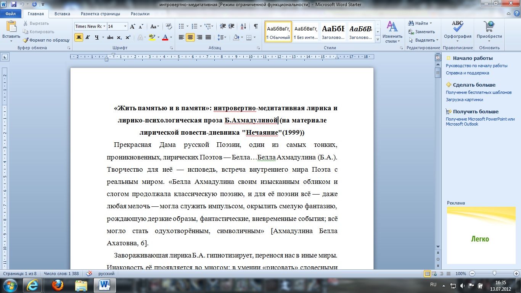
Task: Expand the Найти (Find) dropdown arrow
Action: 431,23
